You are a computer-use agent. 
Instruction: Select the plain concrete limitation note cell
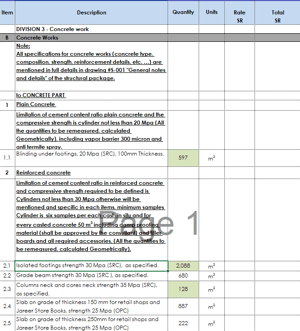coord(91,130)
